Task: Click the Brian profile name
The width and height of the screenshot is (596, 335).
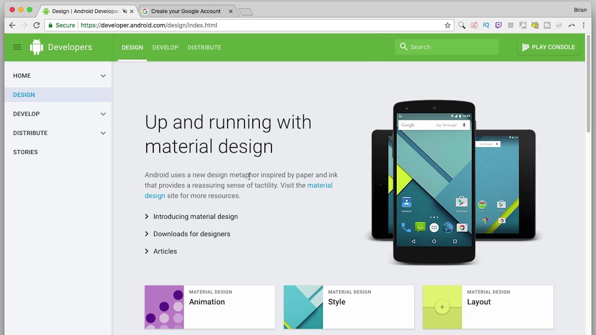Action: tap(580, 10)
